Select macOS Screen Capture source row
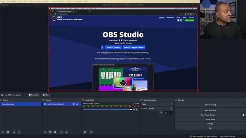The image size is (246, 138). point(62,104)
